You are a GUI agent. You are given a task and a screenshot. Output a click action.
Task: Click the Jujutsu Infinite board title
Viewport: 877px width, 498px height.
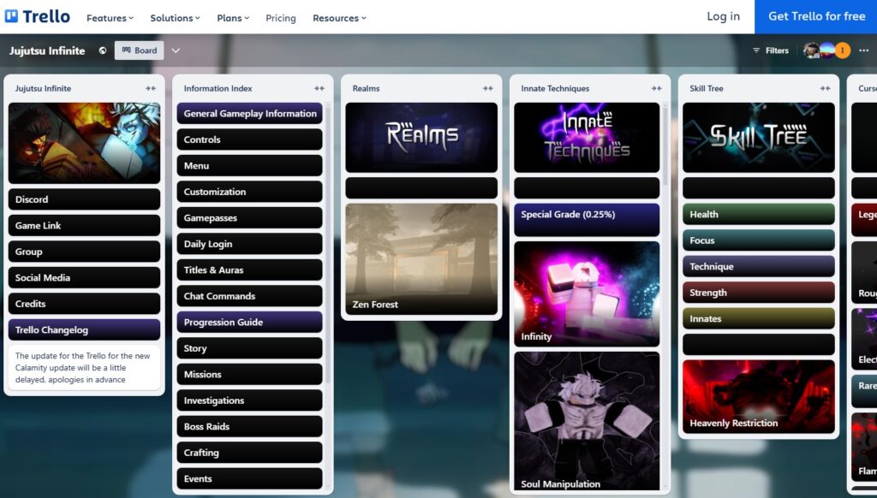pos(47,50)
